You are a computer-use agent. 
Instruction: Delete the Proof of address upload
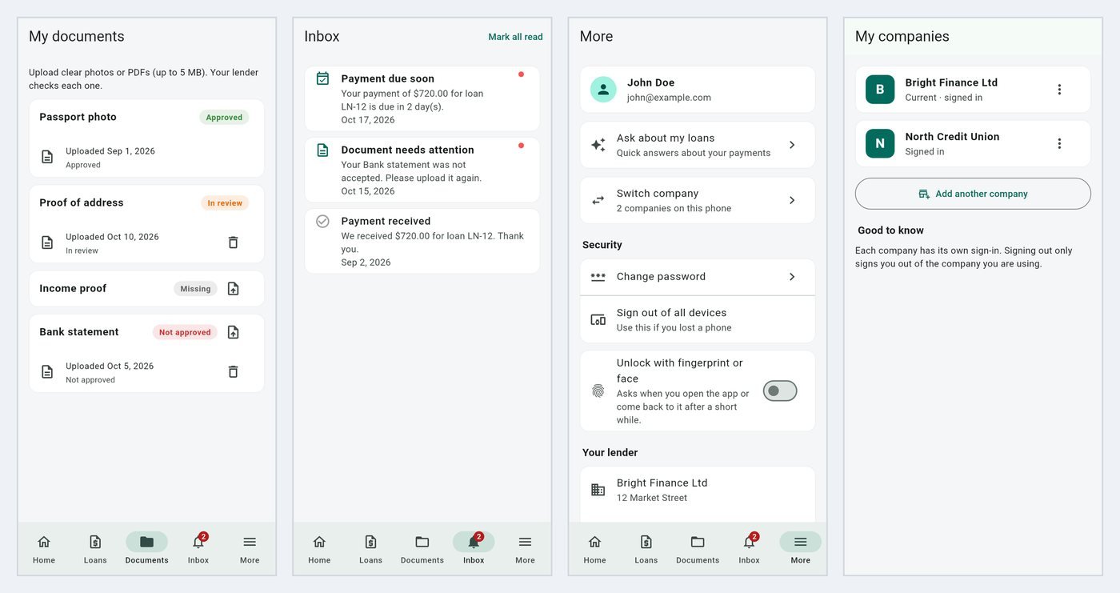click(233, 242)
